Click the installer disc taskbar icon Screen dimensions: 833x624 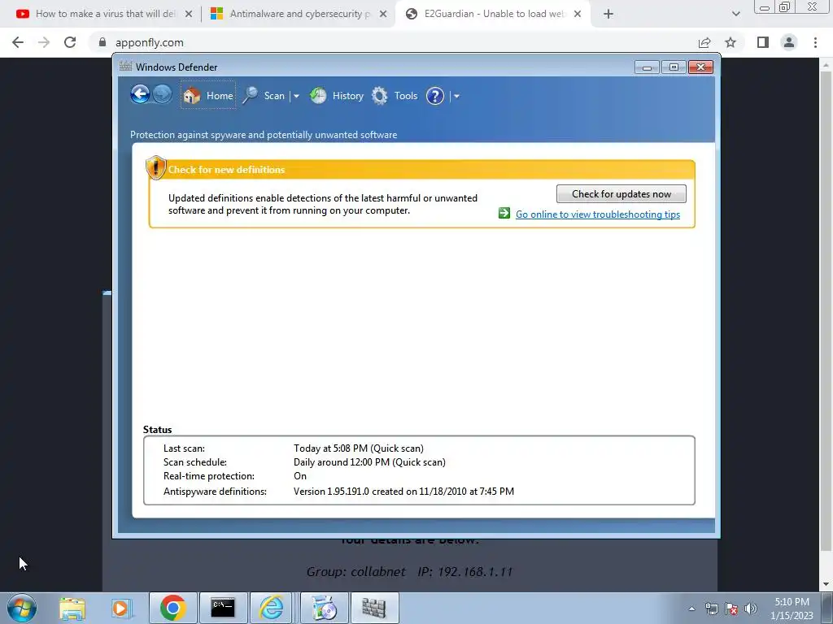324,608
